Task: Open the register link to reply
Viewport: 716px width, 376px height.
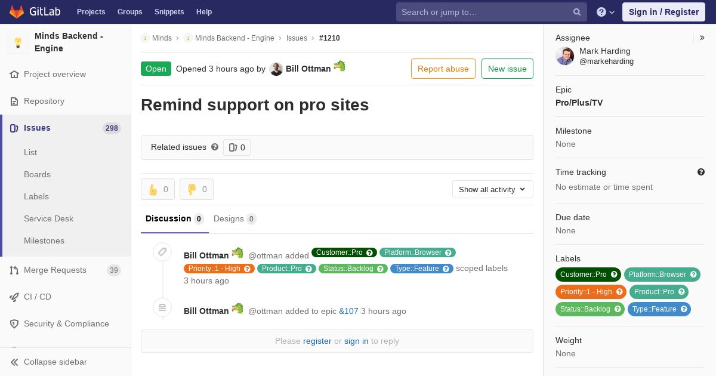Action: (317, 341)
